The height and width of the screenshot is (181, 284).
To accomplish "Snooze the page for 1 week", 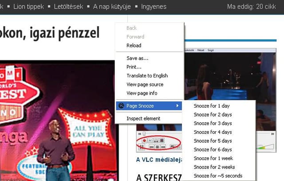I will point(213,158).
